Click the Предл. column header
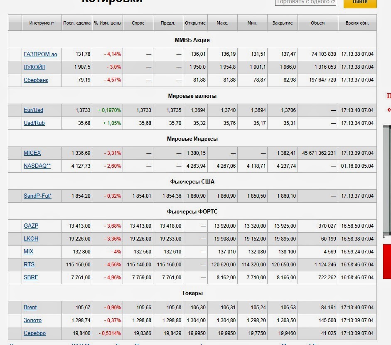The image size is (391, 345). [x=168, y=23]
